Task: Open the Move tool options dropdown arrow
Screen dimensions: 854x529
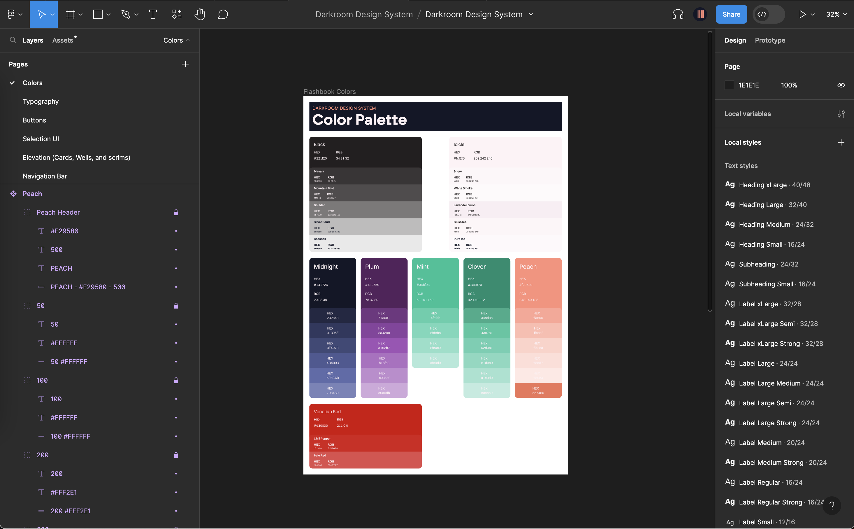Action: pyautogui.click(x=52, y=14)
